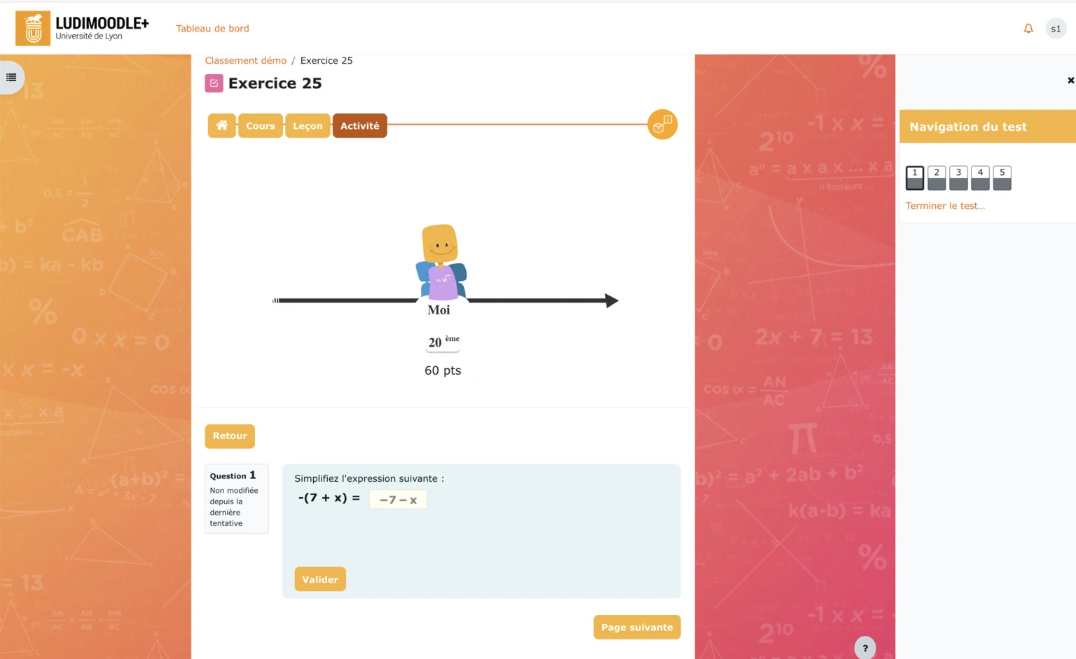Open the help question mark icon

coord(864,648)
